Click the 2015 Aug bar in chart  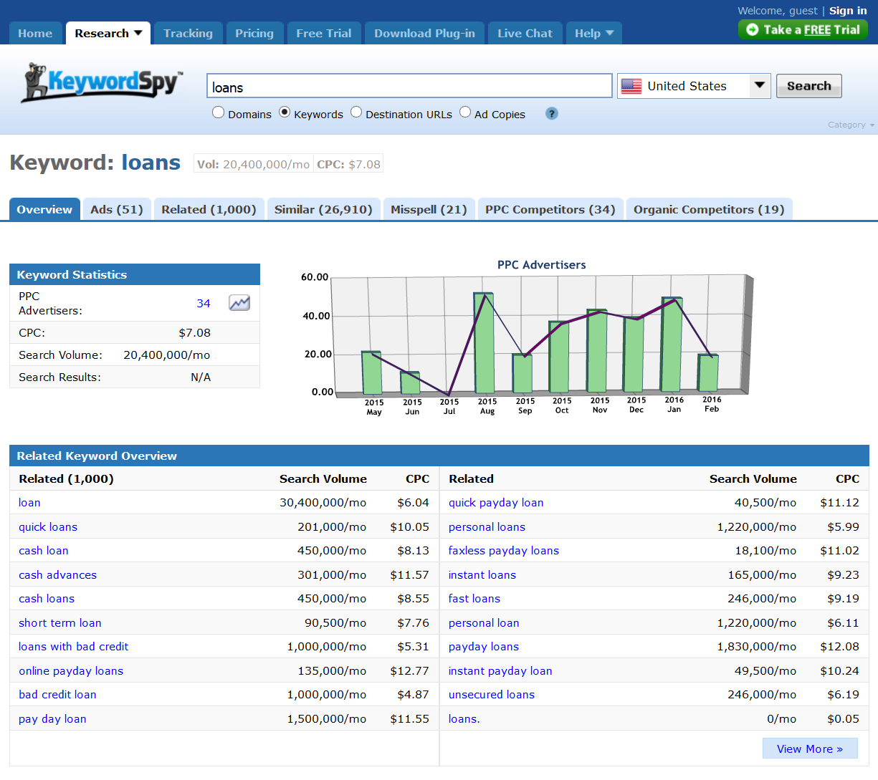tap(485, 343)
